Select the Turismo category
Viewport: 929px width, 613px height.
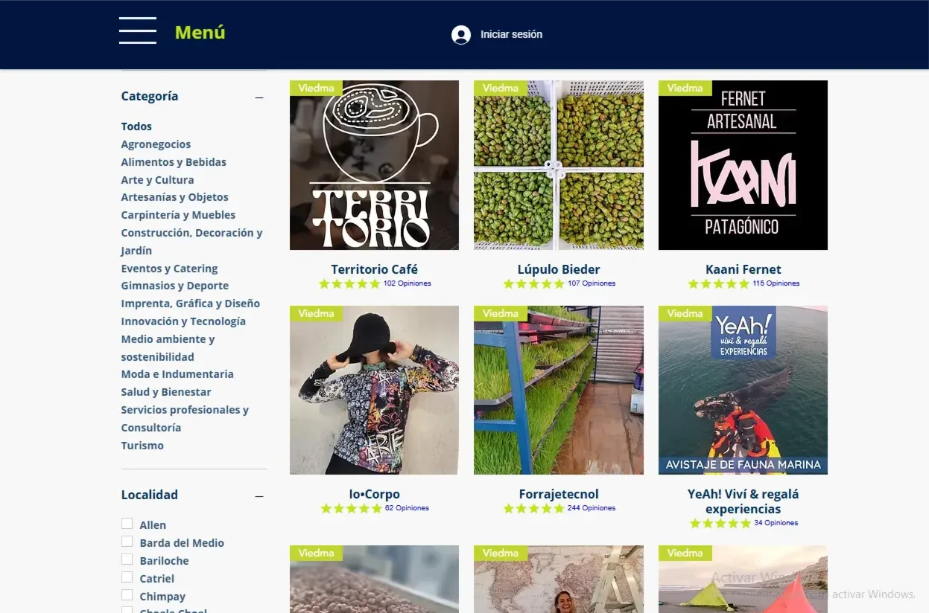click(x=142, y=446)
